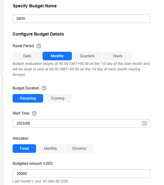Click the Reset Period label
Image resolution: width=164 pixels, height=185 pixels.
[23, 46]
